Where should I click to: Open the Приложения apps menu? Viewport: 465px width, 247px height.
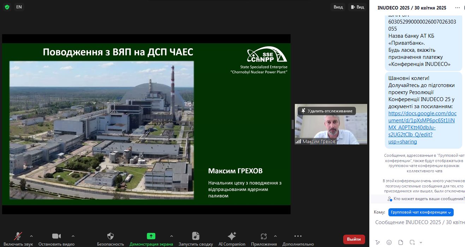264,236
